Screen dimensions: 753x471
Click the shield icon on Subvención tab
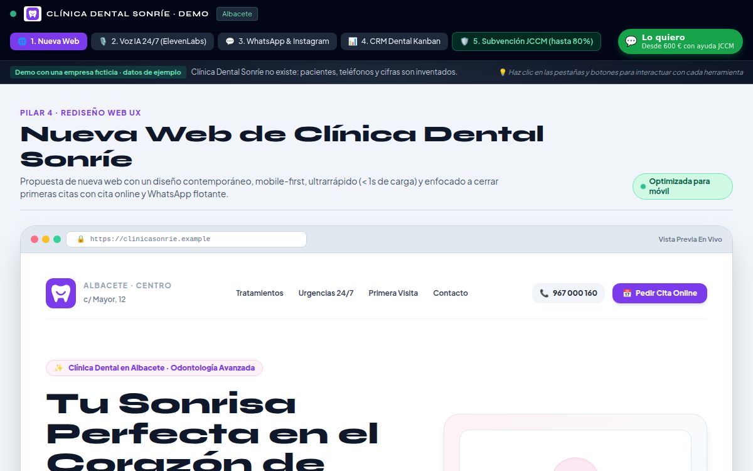[465, 41]
